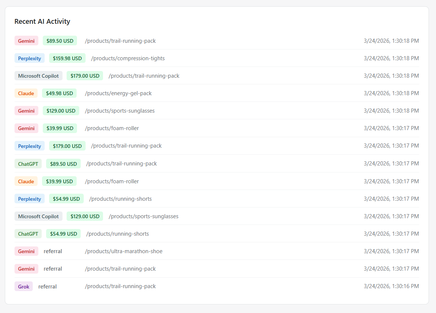Screen dimensions: 436x313
Task: Click the Claude badge on energy-gel-pack row
Action: click(26, 93)
